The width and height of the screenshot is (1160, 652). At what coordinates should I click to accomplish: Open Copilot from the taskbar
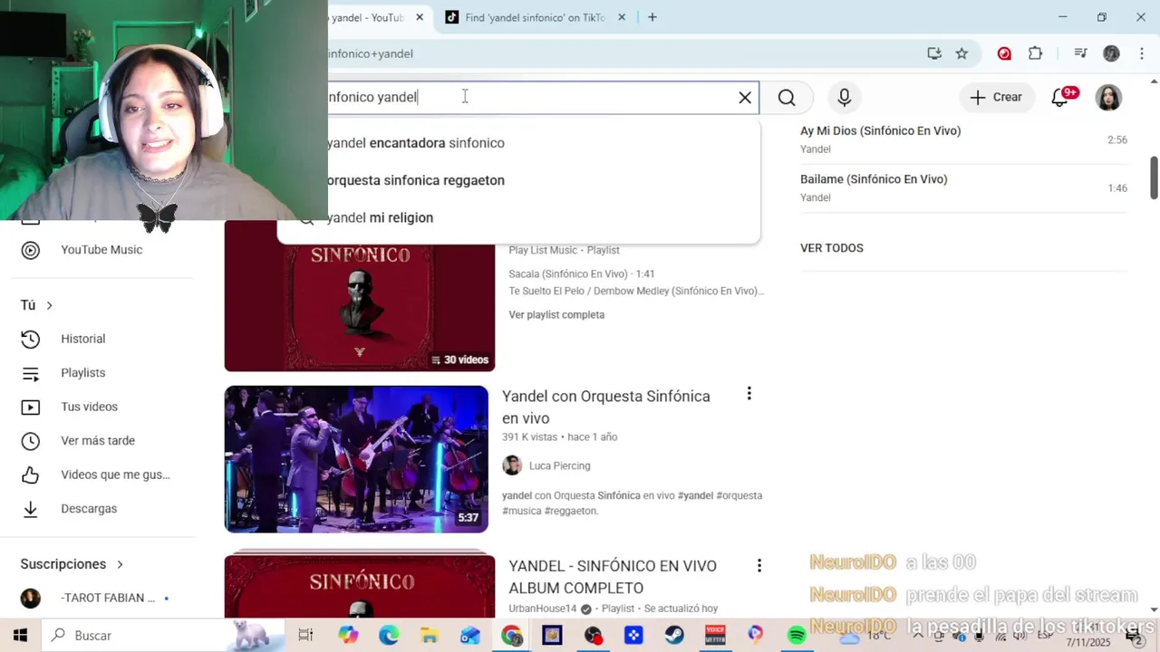pyautogui.click(x=348, y=636)
